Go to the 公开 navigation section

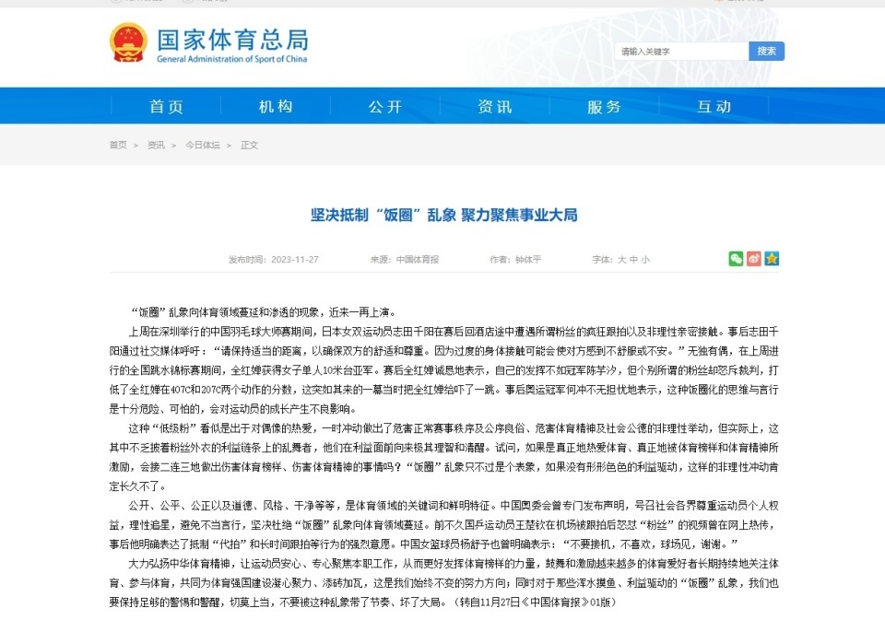point(385,107)
